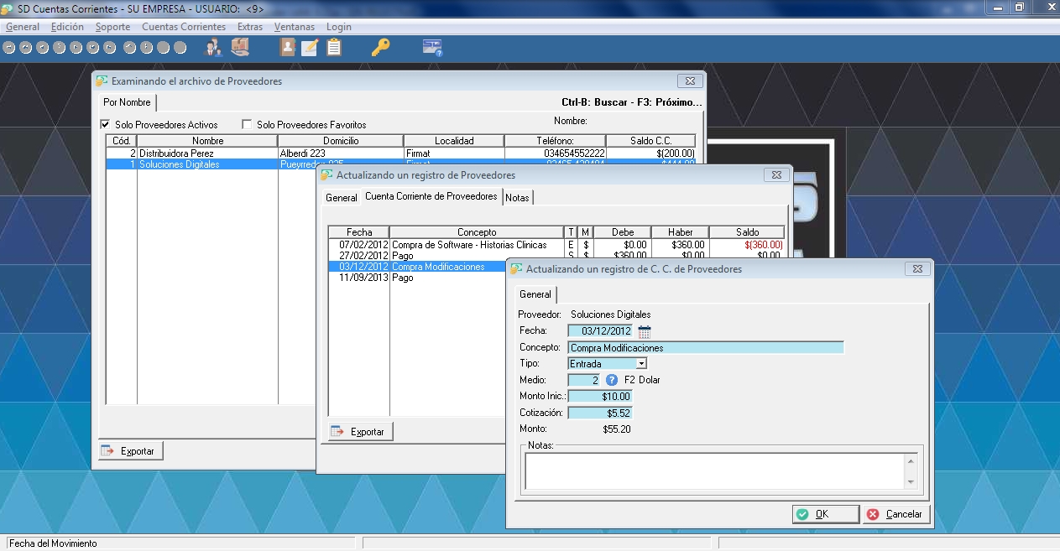Enable Solo Proveedores Favoritos checkbox
The height and width of the screenshot is (551, 1060).
coord(247,124)
